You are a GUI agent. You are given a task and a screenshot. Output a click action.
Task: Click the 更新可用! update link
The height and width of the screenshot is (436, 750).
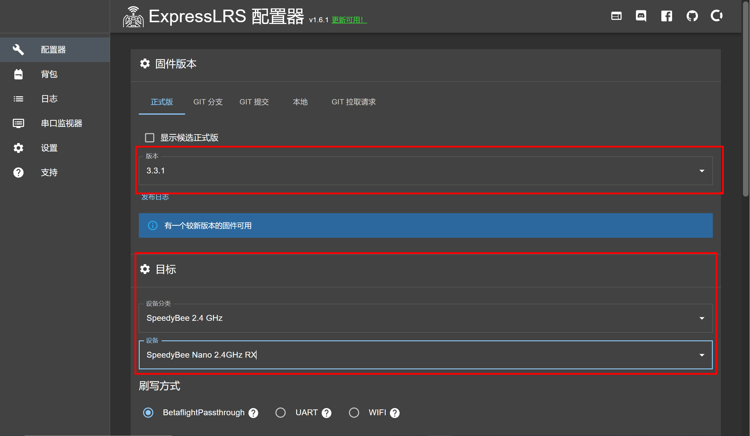pos(349,20)
